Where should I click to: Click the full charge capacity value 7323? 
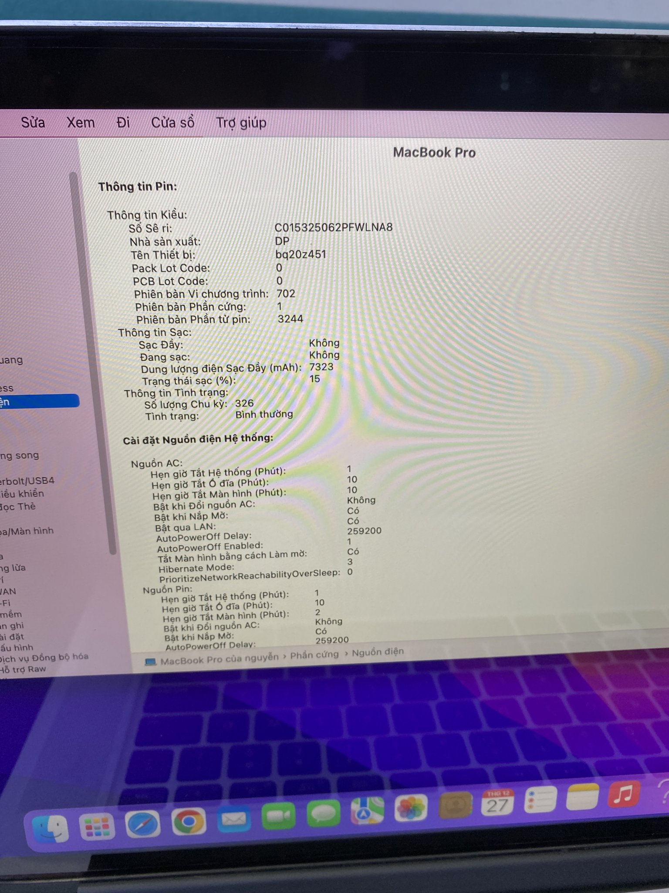(x=321, y=367)
